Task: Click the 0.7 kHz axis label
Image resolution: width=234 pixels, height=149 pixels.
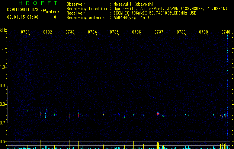Action: (x=3, y=123)
